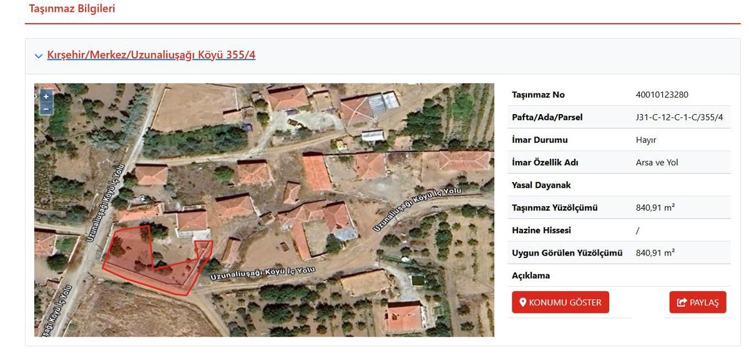Click the Uygun Görülen Yüzölçümü row label
Viewport: 749px width, 354px height.
tap(567, 252)
